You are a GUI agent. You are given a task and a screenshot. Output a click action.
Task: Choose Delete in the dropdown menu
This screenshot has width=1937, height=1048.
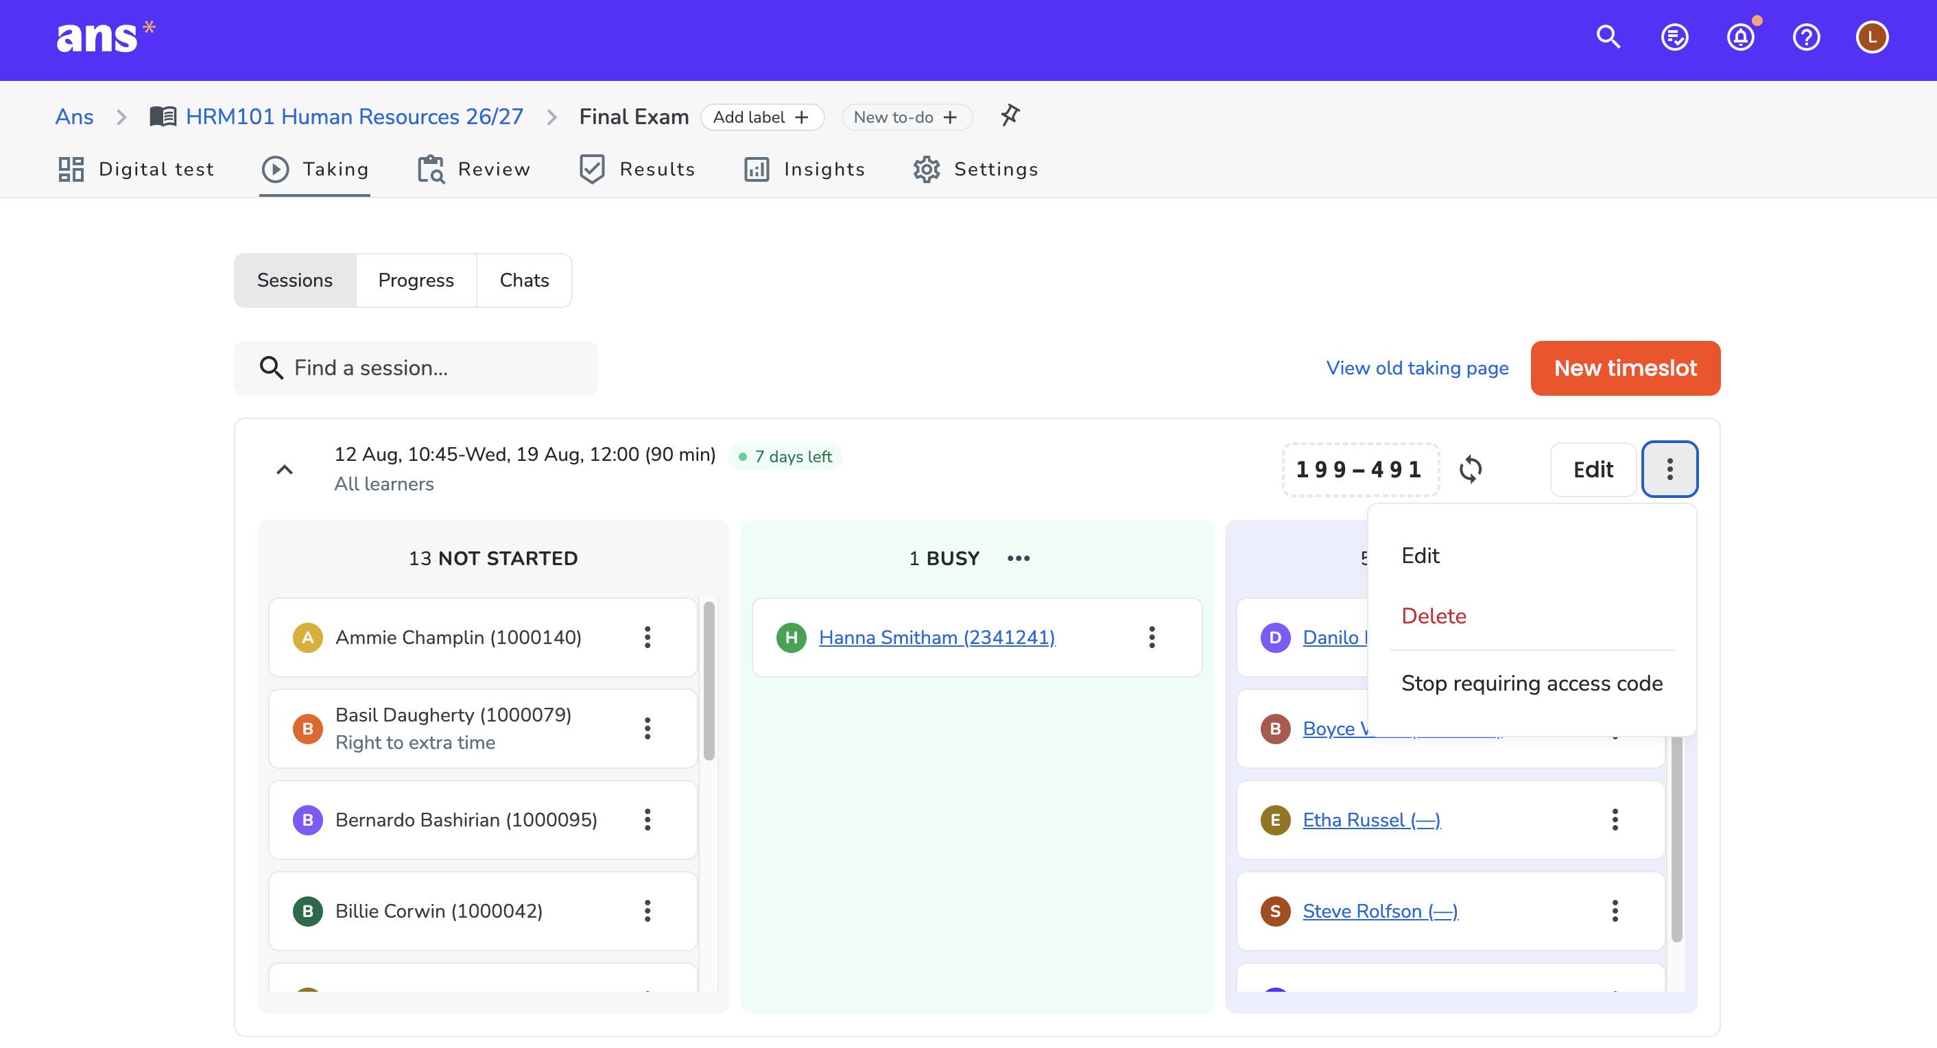click(1532, 616)
